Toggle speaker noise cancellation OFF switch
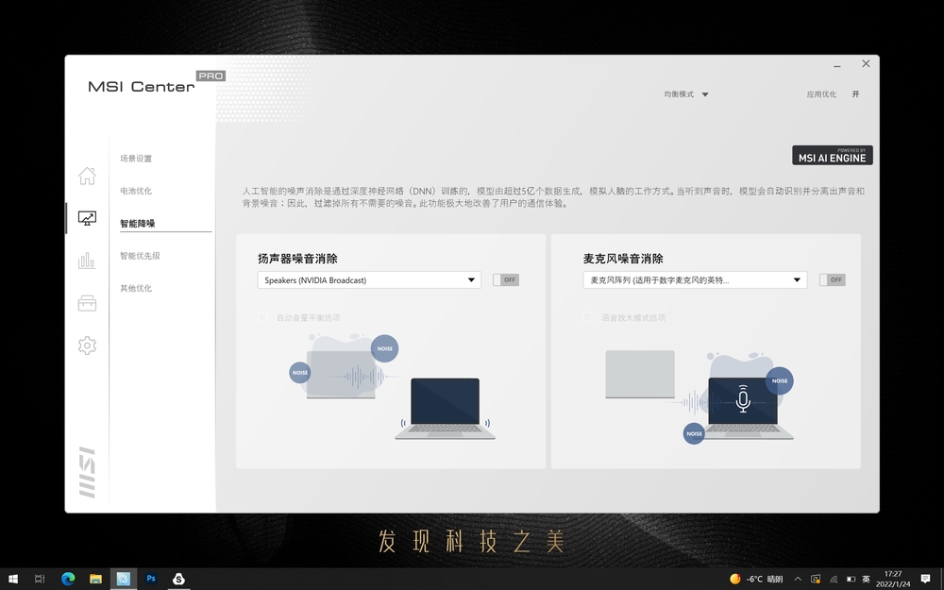The width and height of the screenshot is (944, 590). [x=506, y=280]
